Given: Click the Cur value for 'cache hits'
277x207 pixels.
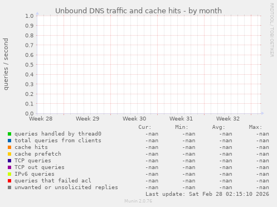Looking at the screenshot, I should [x=152, y=147].
